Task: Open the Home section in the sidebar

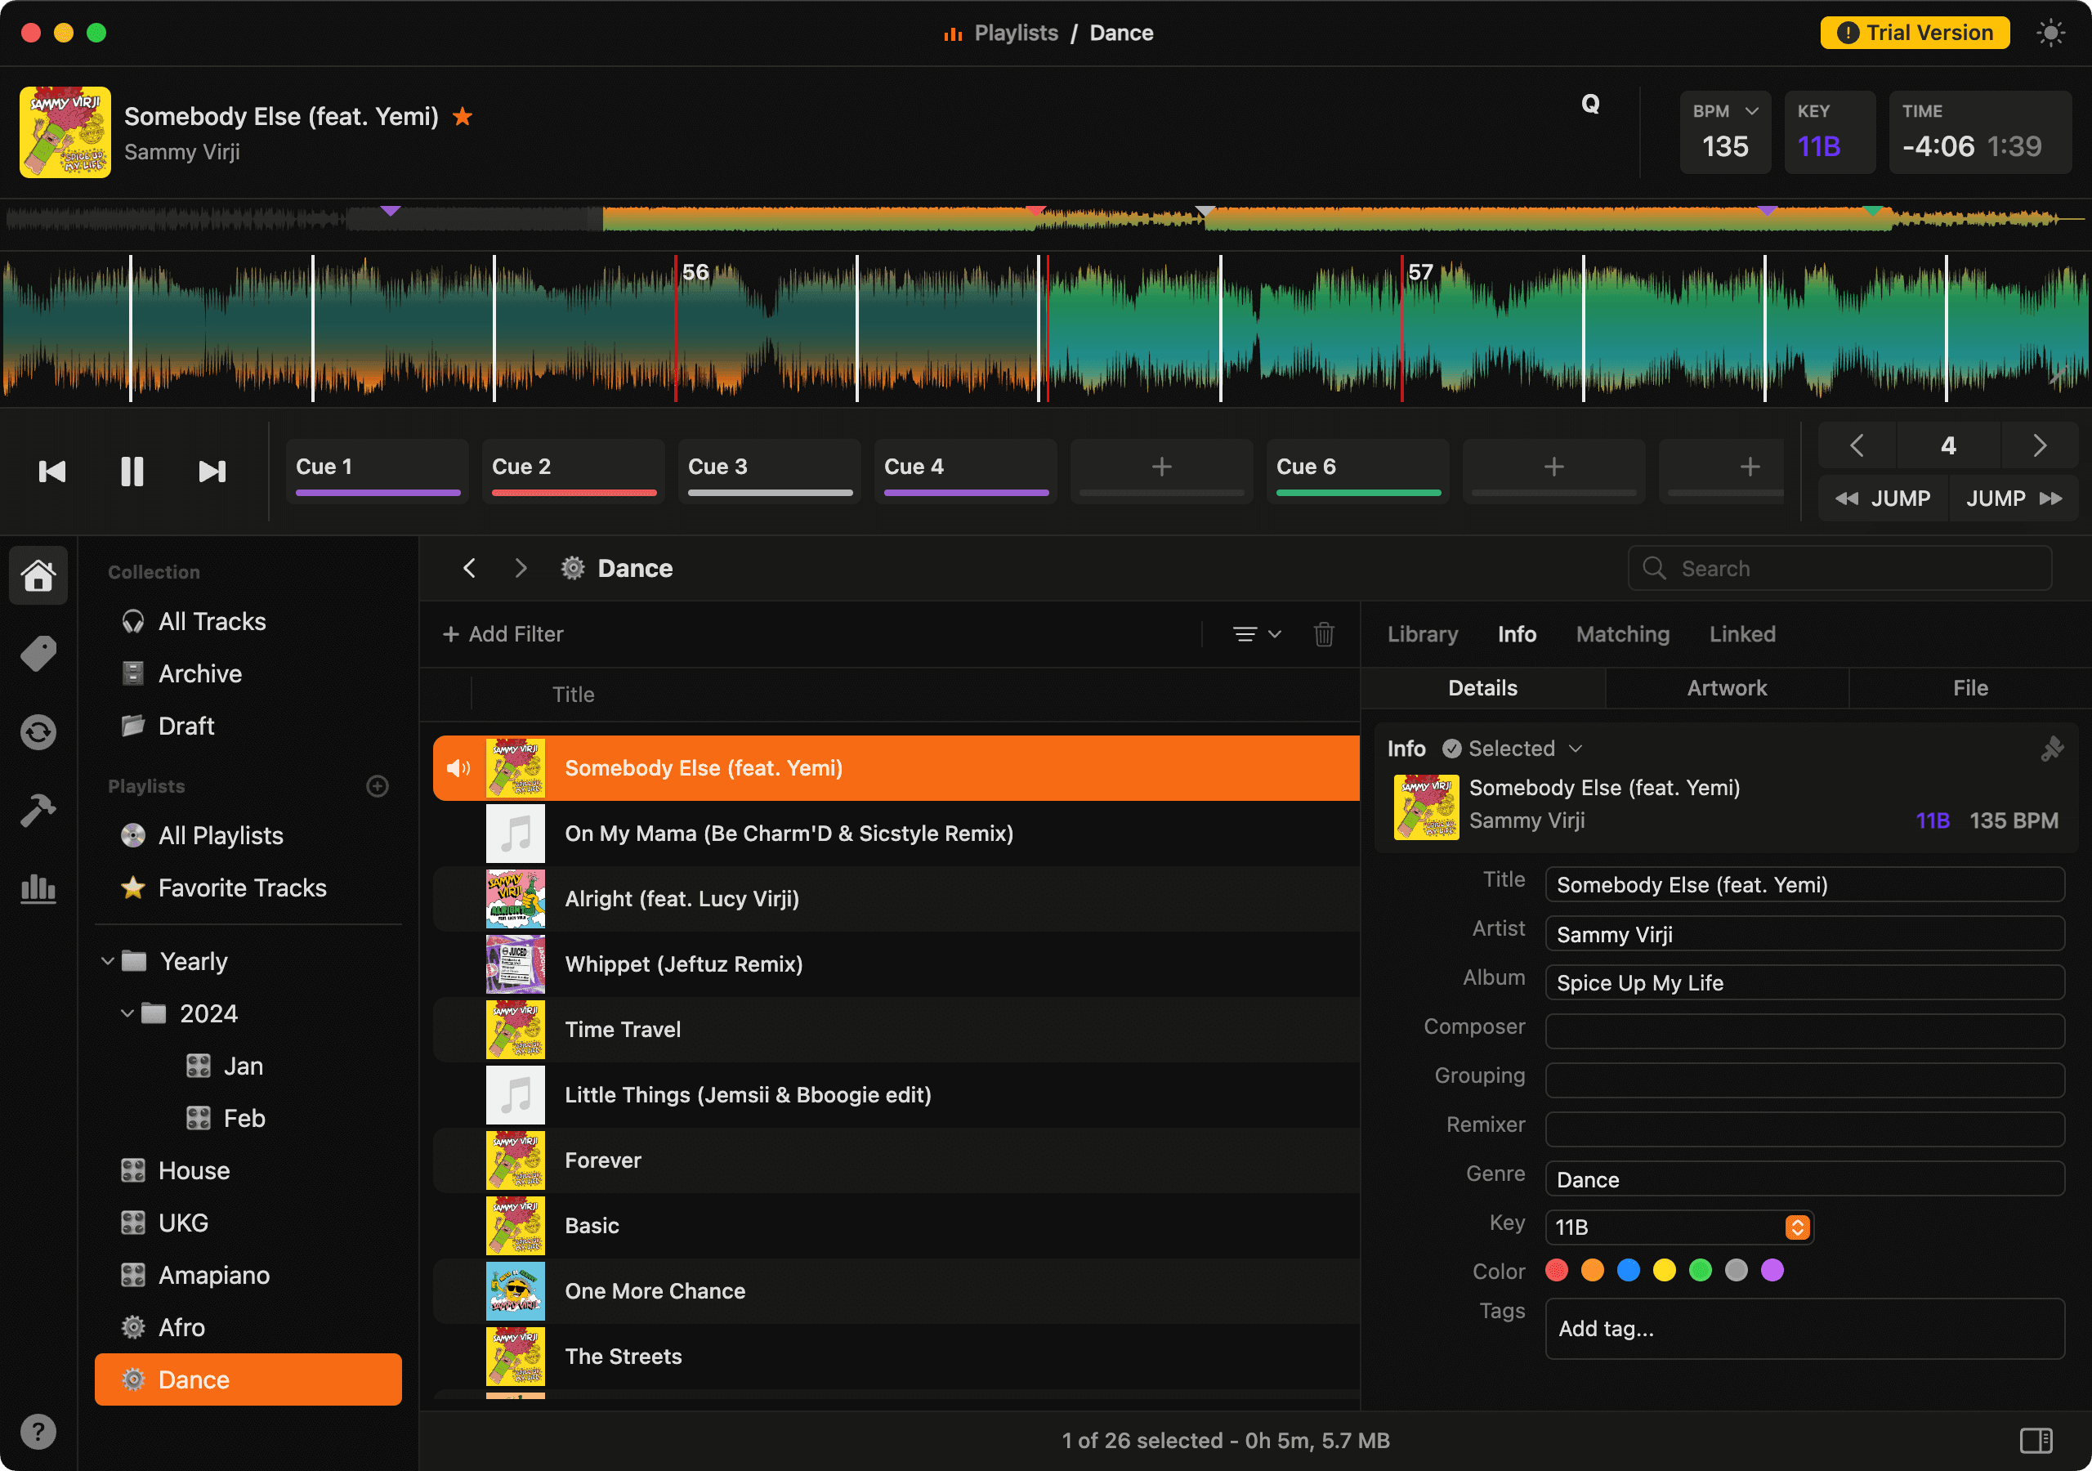Action: (38, 575)
